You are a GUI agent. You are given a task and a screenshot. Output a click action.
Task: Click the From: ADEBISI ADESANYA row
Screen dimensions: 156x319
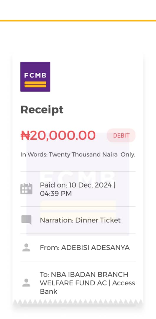coord(78,248)
